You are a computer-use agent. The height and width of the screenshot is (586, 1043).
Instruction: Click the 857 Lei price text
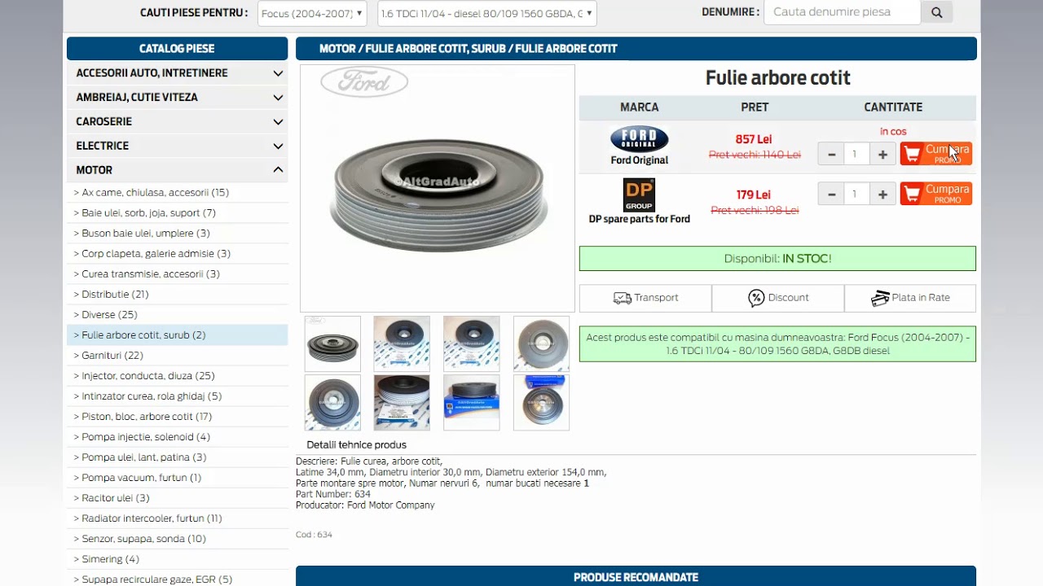(x=754, y=140)
